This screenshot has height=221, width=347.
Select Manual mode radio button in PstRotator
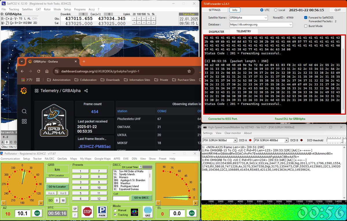click(115, 210)
